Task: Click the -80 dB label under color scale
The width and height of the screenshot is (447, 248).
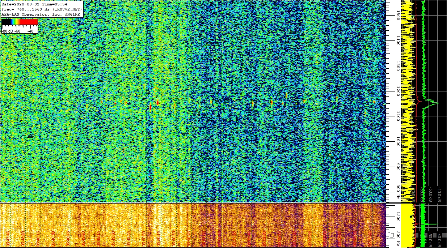Action: point(8,31)
